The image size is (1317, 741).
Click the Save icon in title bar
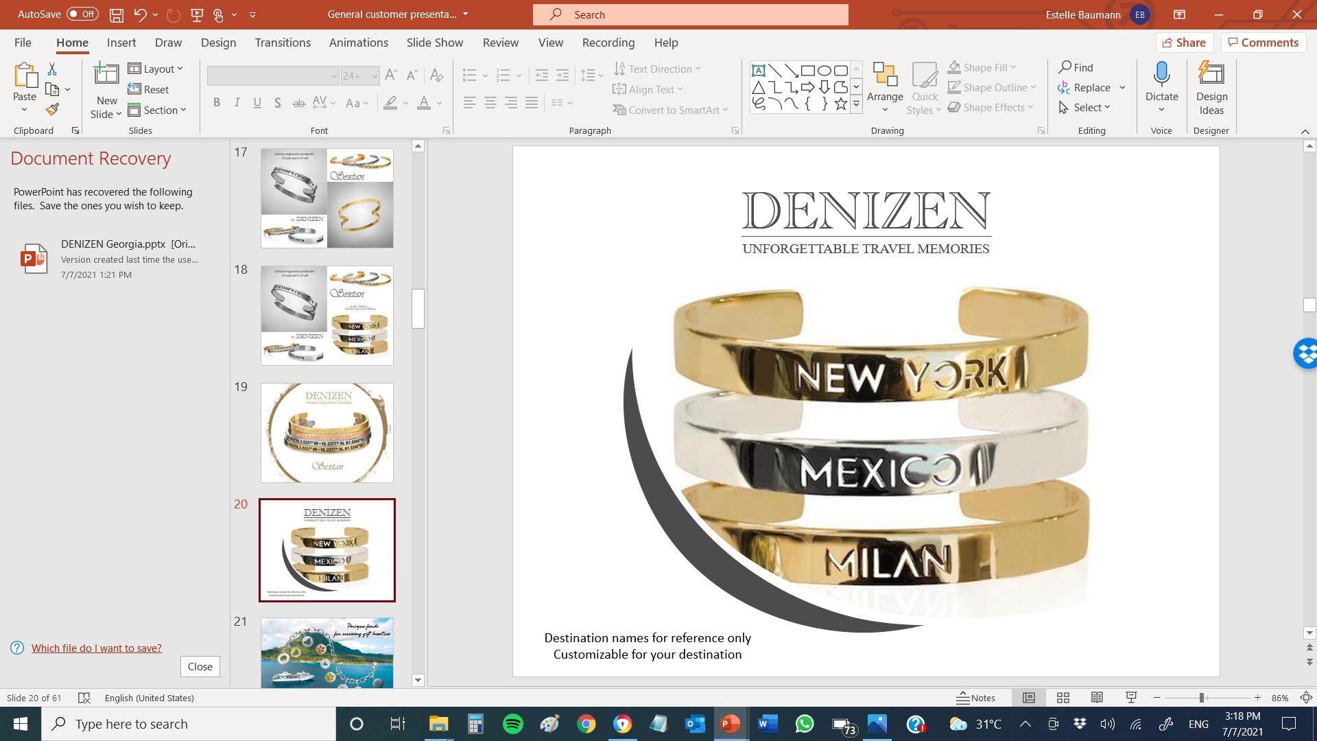pyautogui.click(x=117, y=14)
